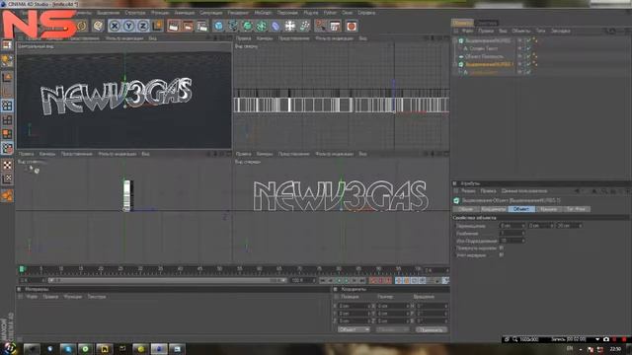Switch to the Тег Фонг attributes tab
The image size is (632, 355).
pyautogui.click(x=576, y=209)
